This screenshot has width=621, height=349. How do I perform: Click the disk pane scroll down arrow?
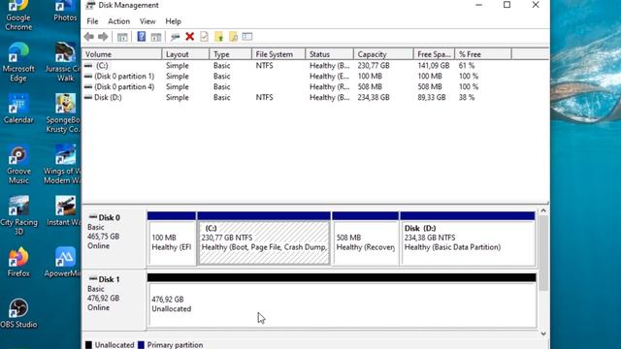(x=543, y=333)
